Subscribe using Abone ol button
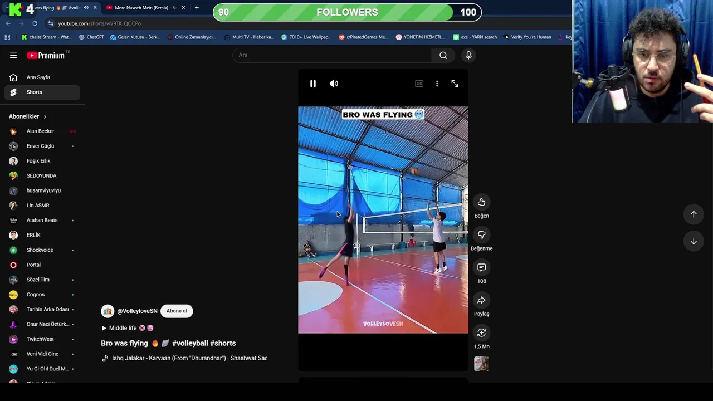 click(177, 311)
